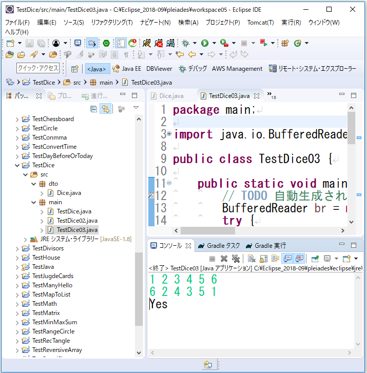Toggle the Scroll Lock console icon
This screenshot has height=373, width=367.
263,259
